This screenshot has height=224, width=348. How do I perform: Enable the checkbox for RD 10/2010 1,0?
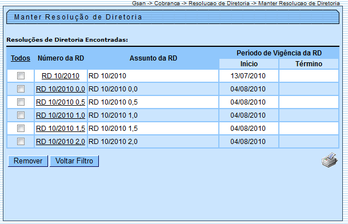[x=21, y=115]
